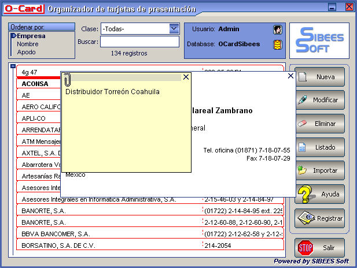This screenshot has width=357, height=268.
Task: Collapse the list tree square marker
Action: 13,66
